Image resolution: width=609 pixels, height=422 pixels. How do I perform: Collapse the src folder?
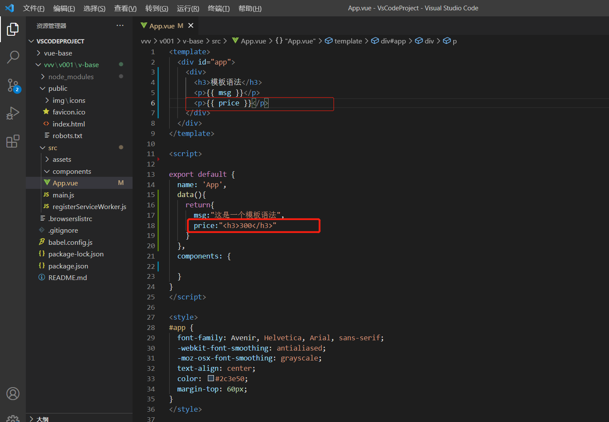43,148
